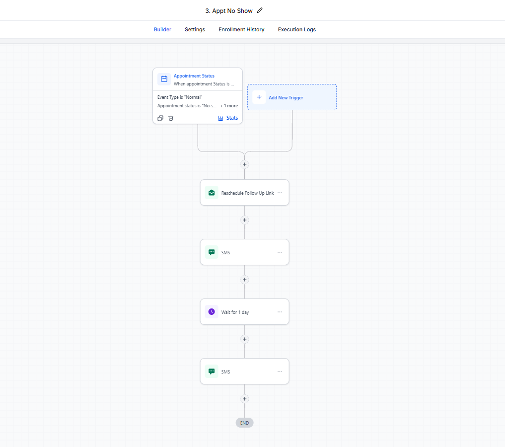Switch to the Settings tab
Image resolution: width=505 pixels, height=447 pixels.
[195, 29]
